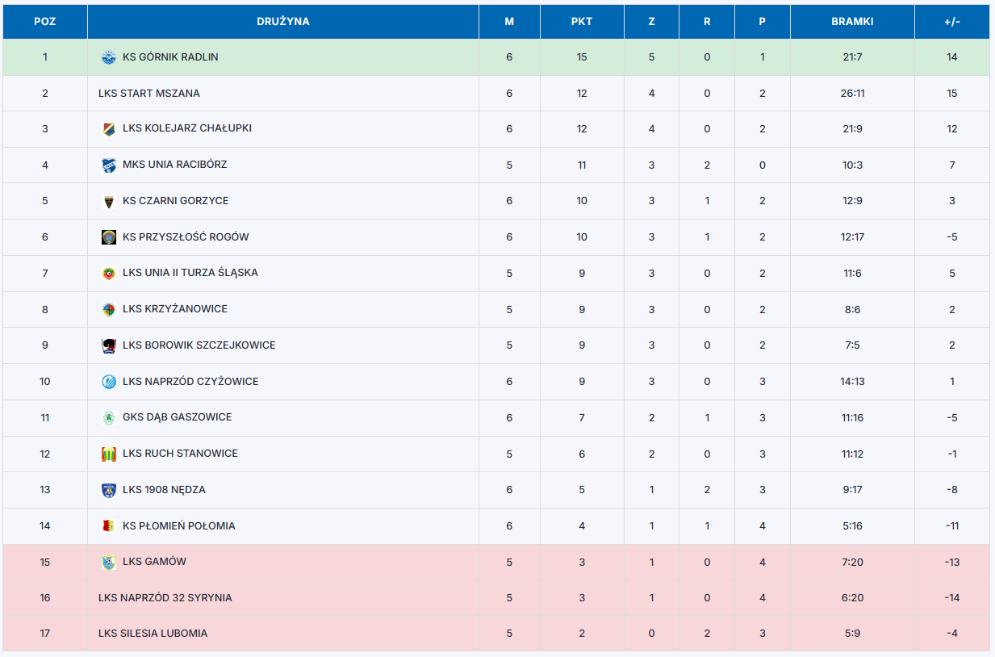This screenshot has width=995, height=657.
Task: Click the KS Czarni Gorzyce club badge
Action: pyautogui.click(x=109, y=201)
